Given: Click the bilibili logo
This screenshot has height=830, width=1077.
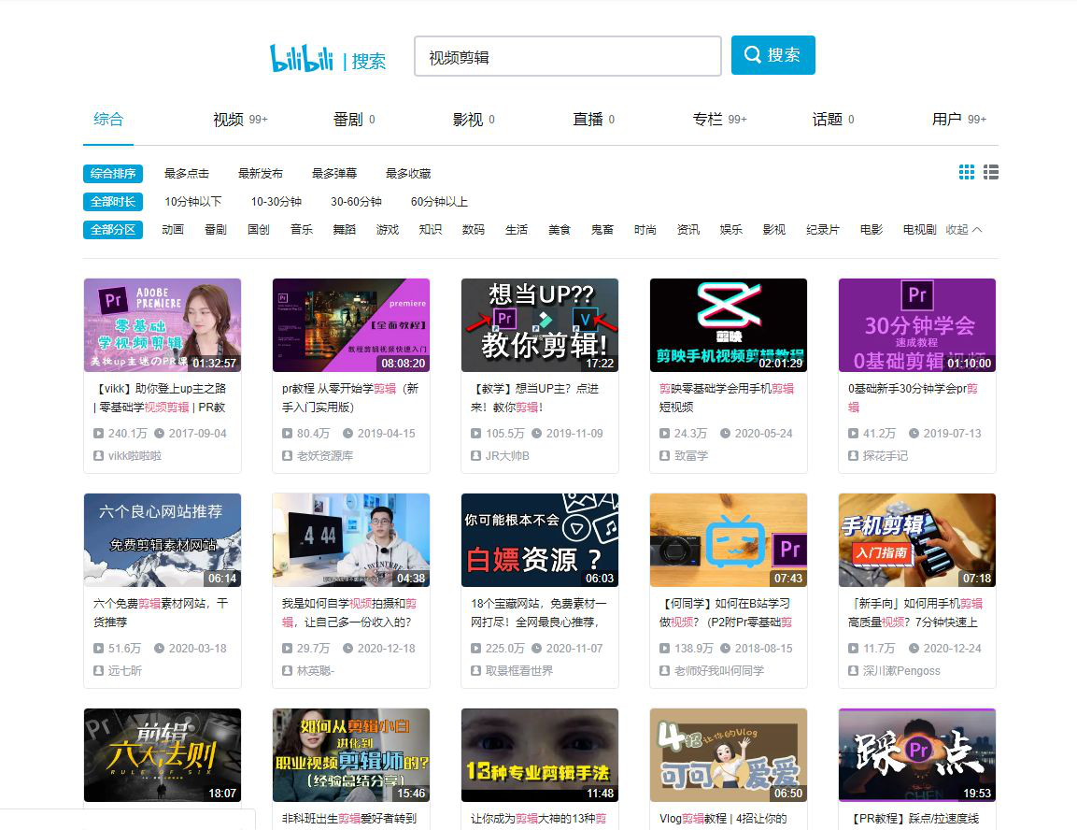Looking at the screenshot, I should tap(302, 58).
